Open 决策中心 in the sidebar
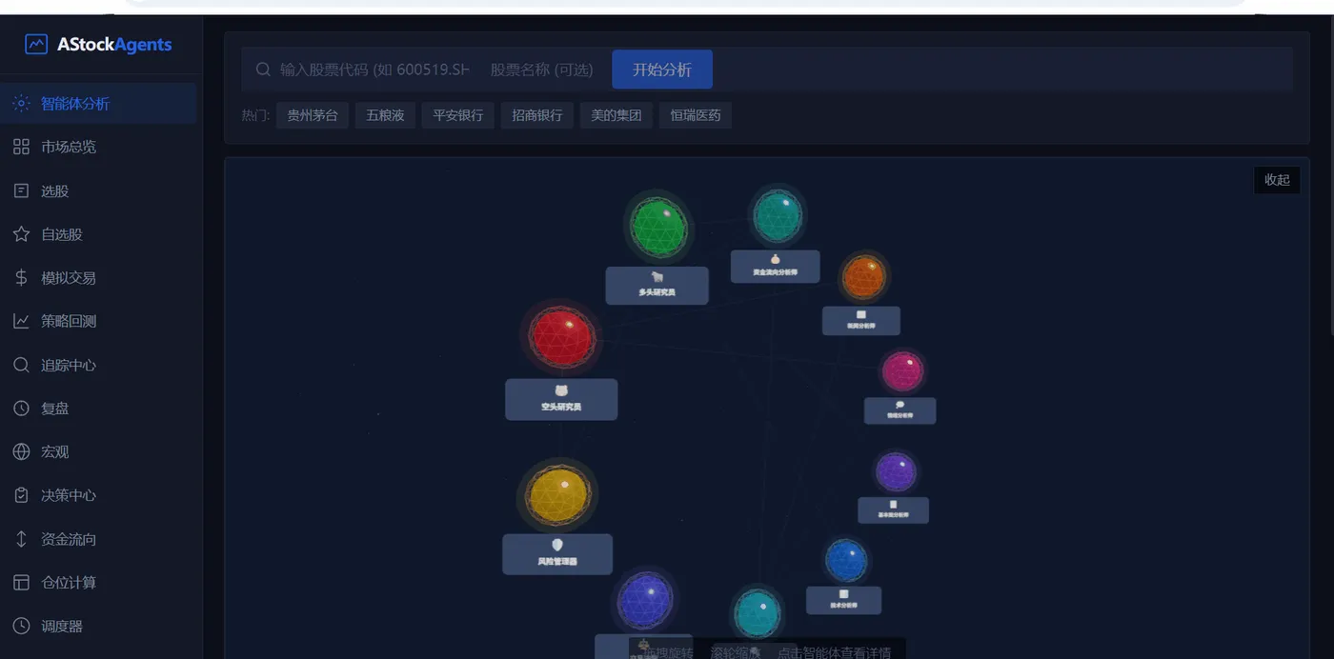 coord(99,495)
